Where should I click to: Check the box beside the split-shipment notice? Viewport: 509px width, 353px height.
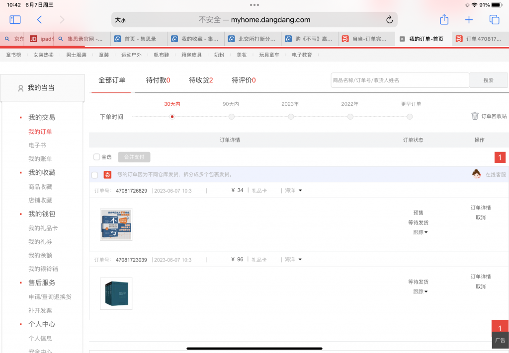94,175
